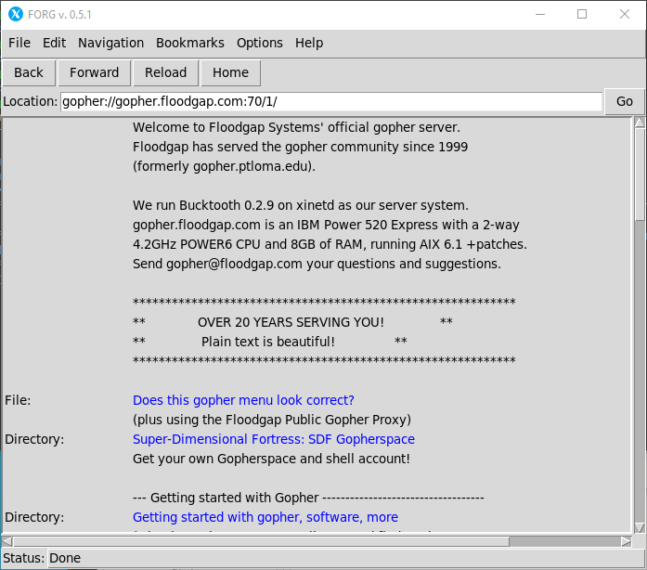The image size is (647, 570).
Task: Open Super-Dimensional Fortress: SDF Gopherspace link
Action: [x=274, y=439]
